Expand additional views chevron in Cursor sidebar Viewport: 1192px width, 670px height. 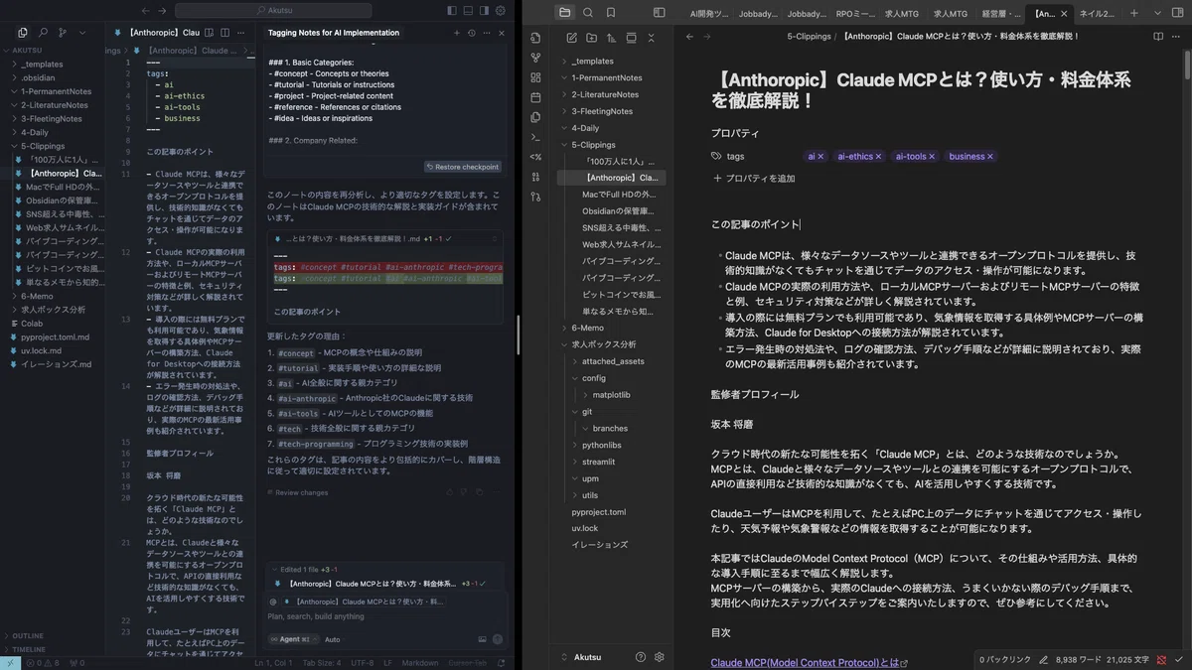coord(82,33)
